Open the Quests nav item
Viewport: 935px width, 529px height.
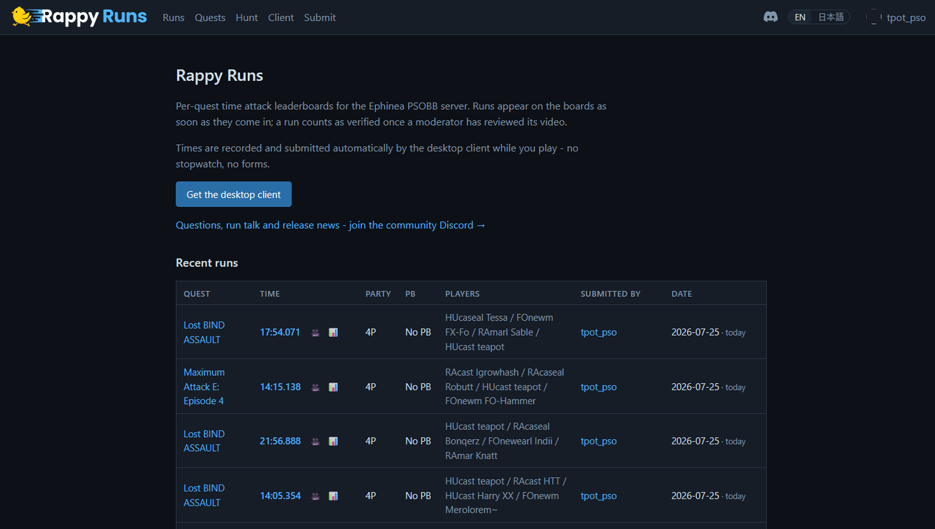click(210, 17)
